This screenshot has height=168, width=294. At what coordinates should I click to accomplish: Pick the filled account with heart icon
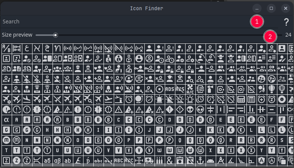click(98, 69)
